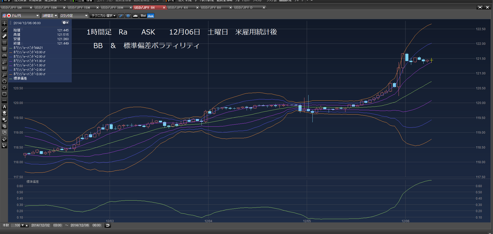
Task: Open the icon stamp tool
Action: point(4,113)
